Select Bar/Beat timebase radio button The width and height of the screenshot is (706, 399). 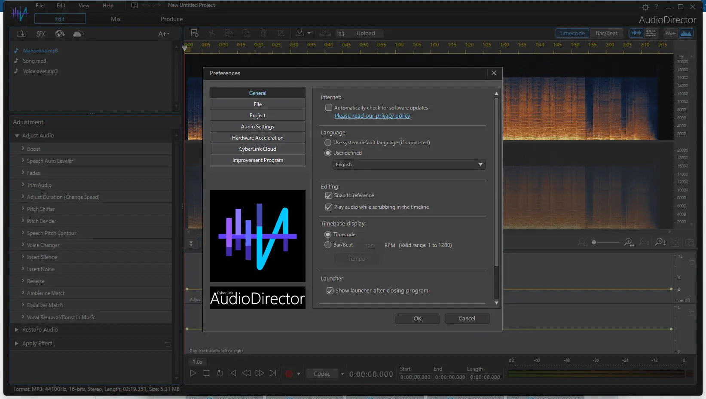pyautogui.click(x=328, y=245)
